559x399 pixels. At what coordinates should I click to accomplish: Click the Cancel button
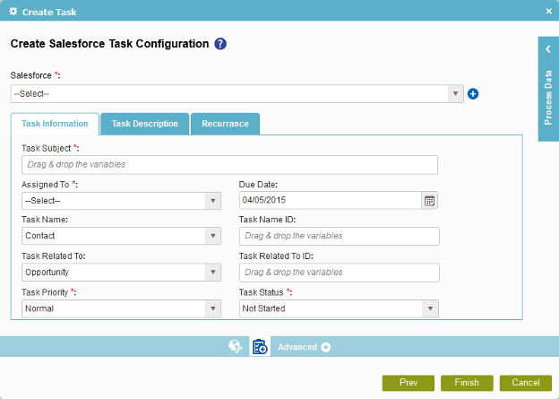(526, 383)
